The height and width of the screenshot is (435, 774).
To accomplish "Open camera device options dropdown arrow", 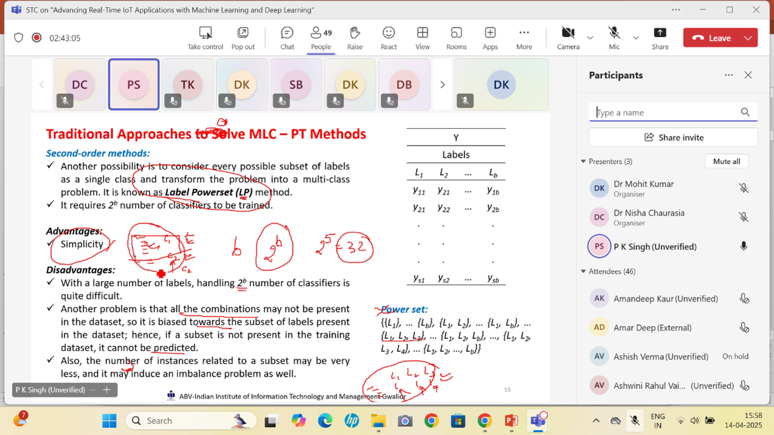I will coord(590,38).
